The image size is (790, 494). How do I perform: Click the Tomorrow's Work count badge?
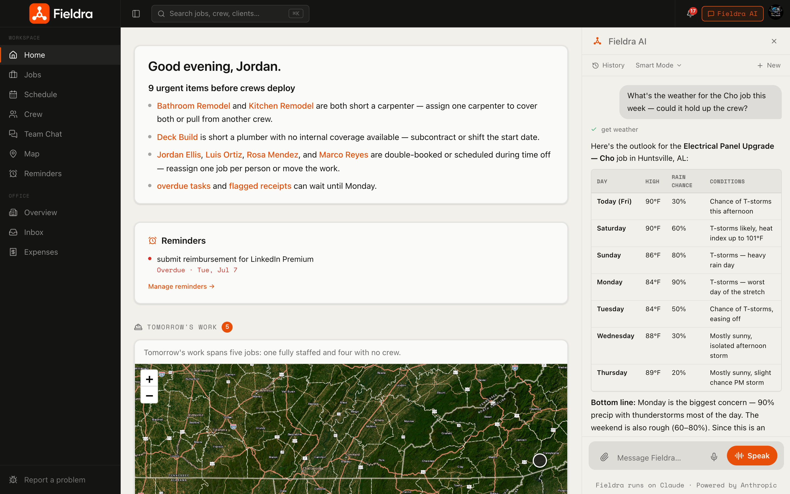227,327
